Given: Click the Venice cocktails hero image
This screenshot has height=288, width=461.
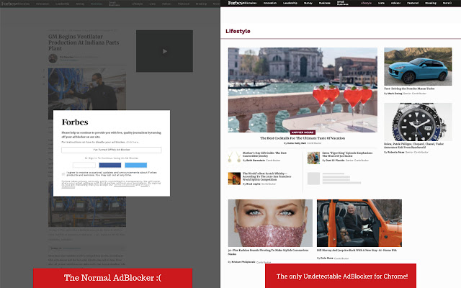Looking at the screenshot, I should point(303,88).
